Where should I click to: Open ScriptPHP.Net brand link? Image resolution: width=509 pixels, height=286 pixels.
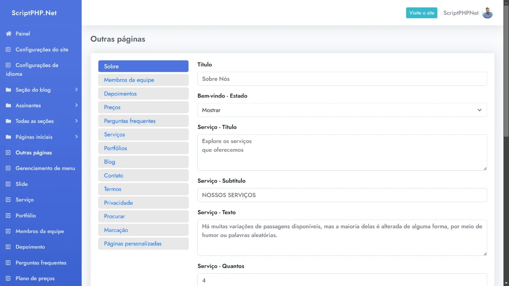(34, 13)
